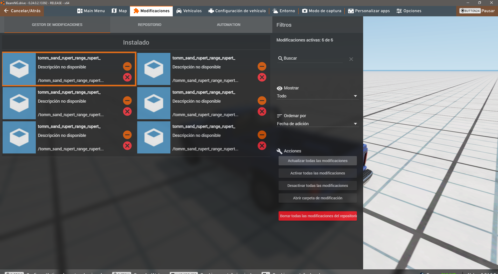Select the middle-left mod box thumbnail
The width and height of the screenshot is (498, 274).
[x=19, y=103]
